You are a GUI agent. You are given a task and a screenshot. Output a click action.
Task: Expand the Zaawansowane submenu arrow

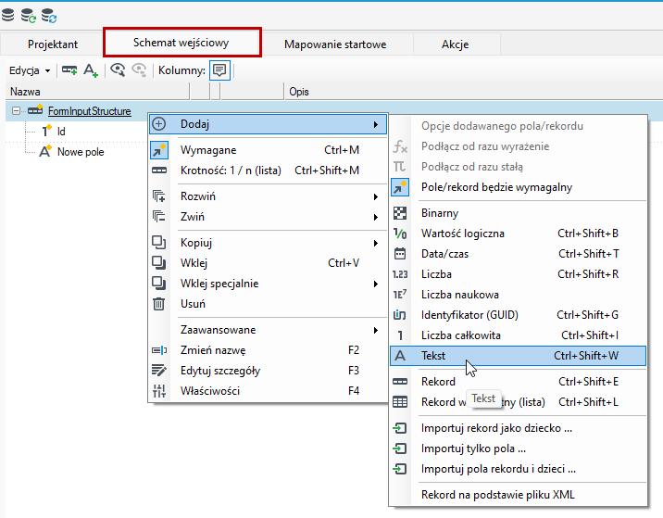375,330
